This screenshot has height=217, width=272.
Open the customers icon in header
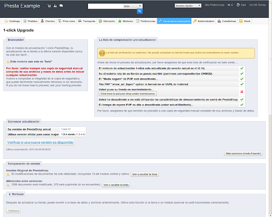55,6
